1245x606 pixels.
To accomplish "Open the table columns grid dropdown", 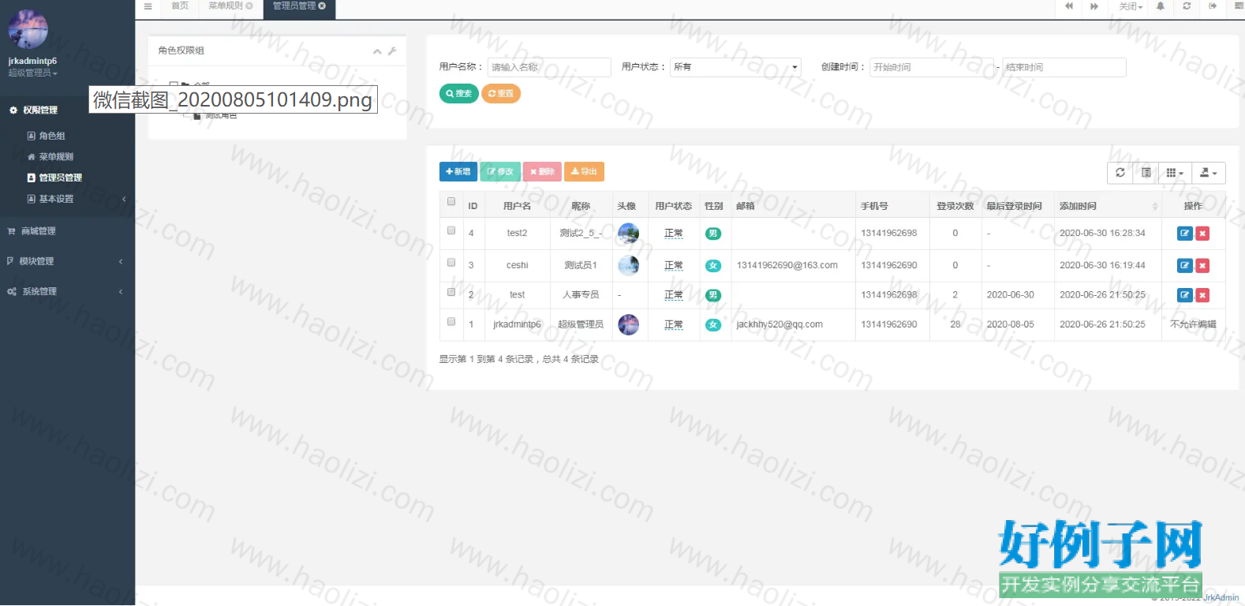I will coord(1175,173).
